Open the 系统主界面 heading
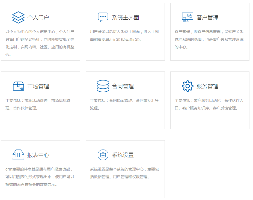This screenshot has width=253, height=200. tap(126, 18)
